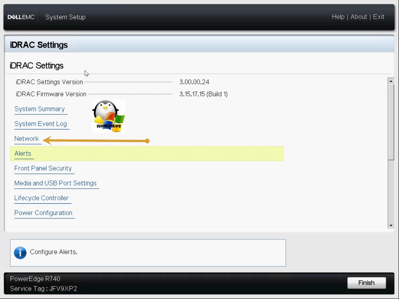The width and height of the screenshot is (399, 299).
Task: Open Front Panel Security
Action: click(x=43, y=169)
